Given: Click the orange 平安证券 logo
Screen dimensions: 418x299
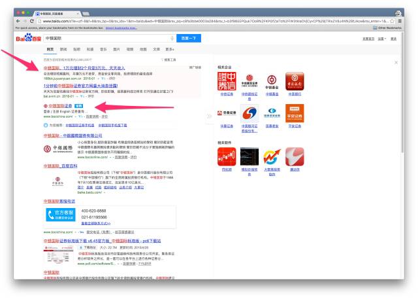Looking at the screenshot, I should point(295,113).
